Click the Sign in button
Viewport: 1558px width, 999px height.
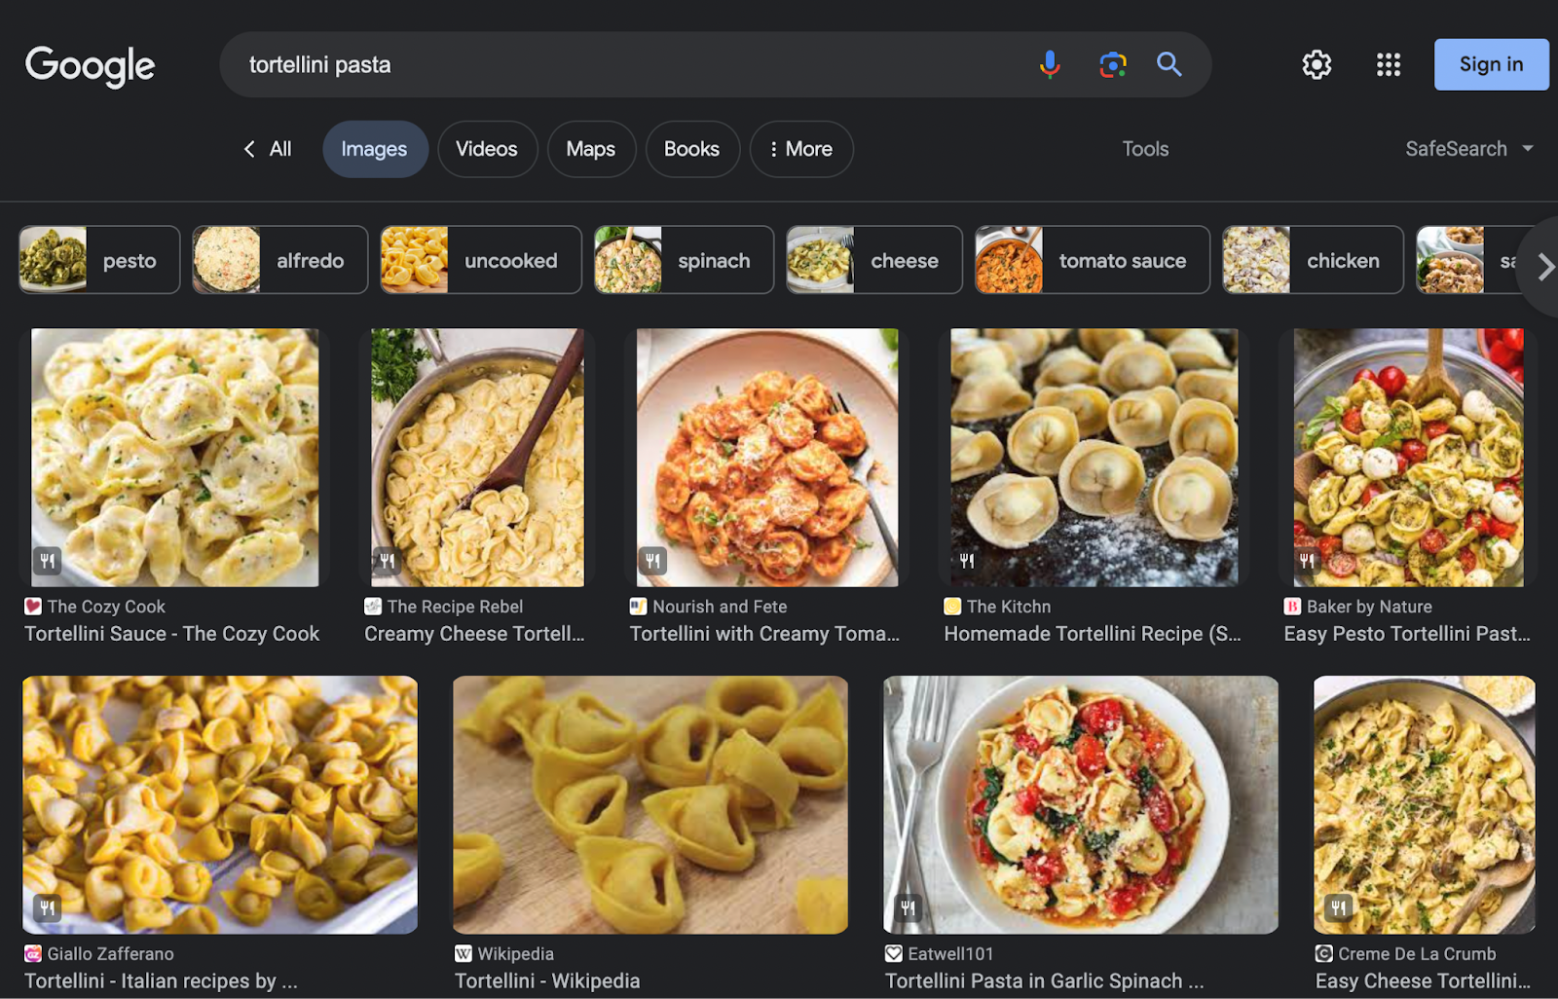click(x=1491, y=64)
